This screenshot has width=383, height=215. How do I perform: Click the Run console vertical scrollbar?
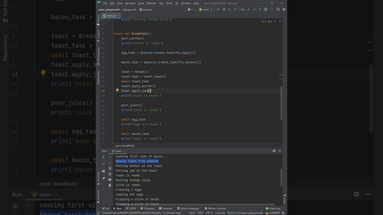pos(281,177)
